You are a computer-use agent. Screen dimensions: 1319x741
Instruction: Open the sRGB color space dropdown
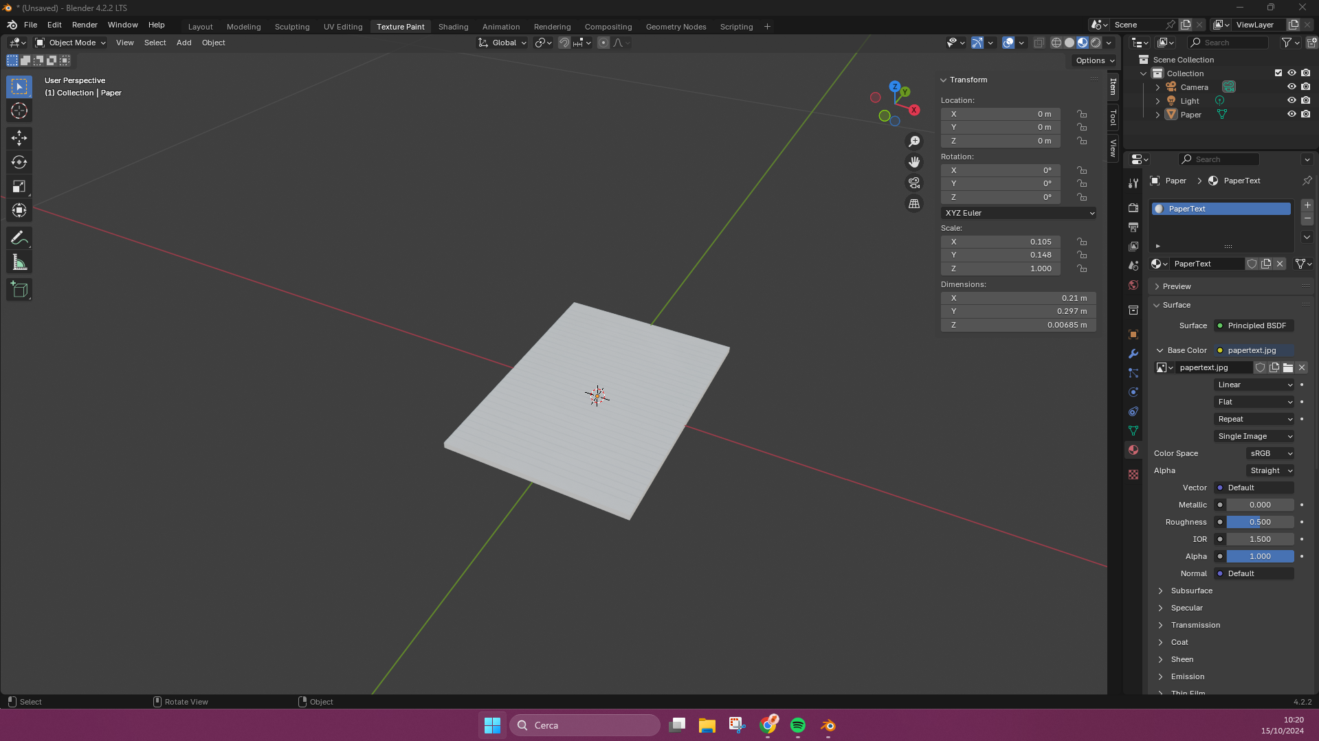(1270, 453)
